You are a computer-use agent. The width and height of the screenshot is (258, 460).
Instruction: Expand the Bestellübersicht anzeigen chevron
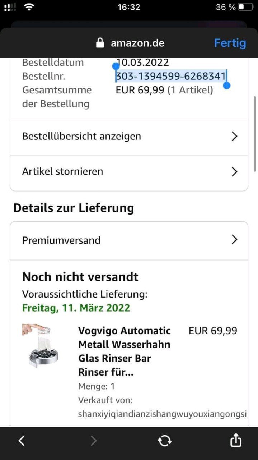(234, 136)
